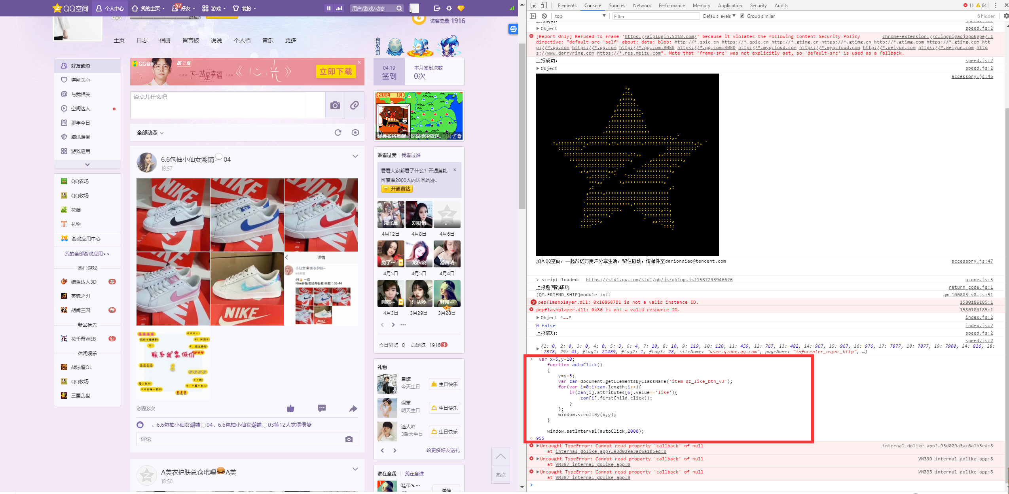The width and height of the screenshot is (1009, 494).
Task: Open console settings gear icon
Action: [x=1006, y=16]
